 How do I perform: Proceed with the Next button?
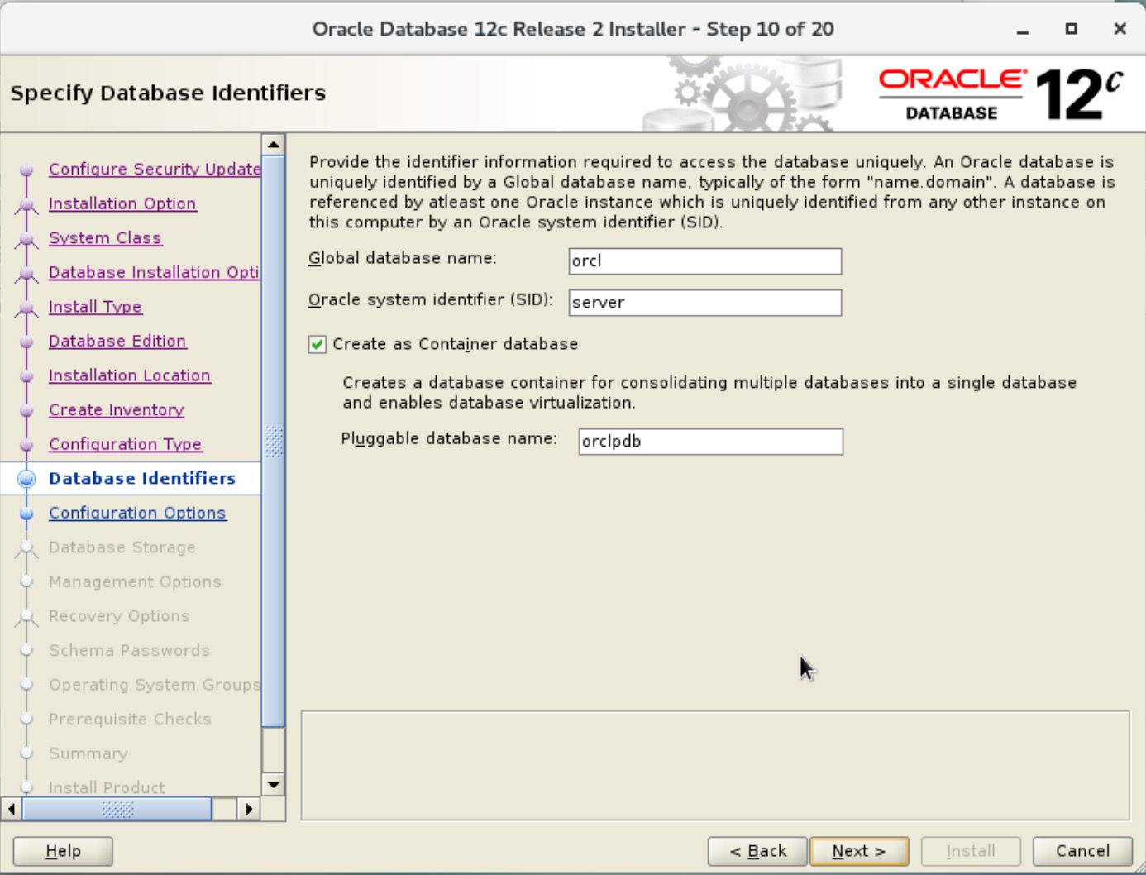tap(859, 851)
